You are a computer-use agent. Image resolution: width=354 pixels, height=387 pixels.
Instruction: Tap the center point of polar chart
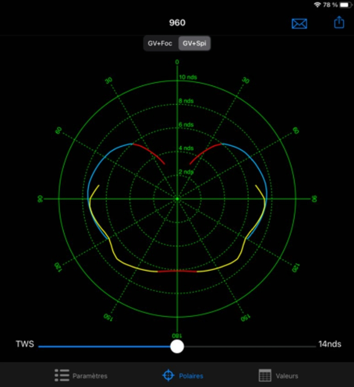[177, 199]
